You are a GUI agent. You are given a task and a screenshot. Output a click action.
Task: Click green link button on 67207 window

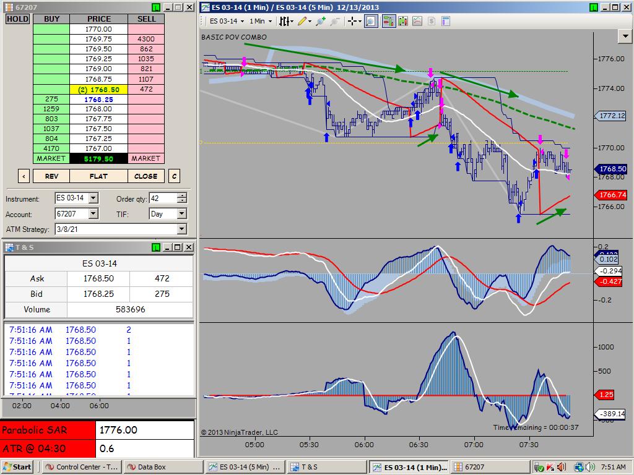coord(155,7)
